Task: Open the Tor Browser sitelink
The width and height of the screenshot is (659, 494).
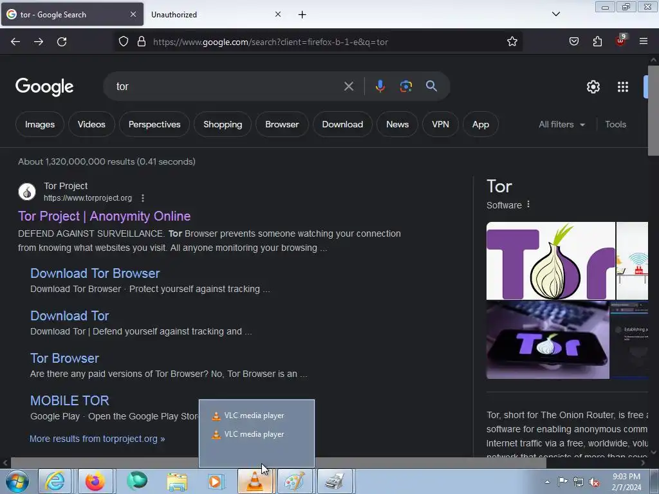Action: click(64, 358)
